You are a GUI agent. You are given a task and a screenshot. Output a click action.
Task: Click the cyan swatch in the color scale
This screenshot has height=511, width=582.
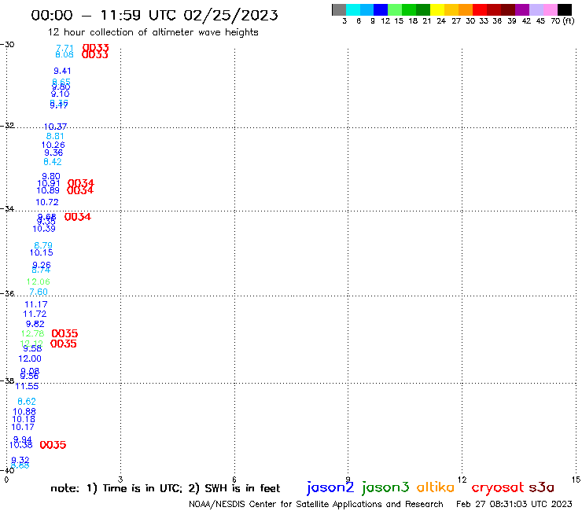353,9
